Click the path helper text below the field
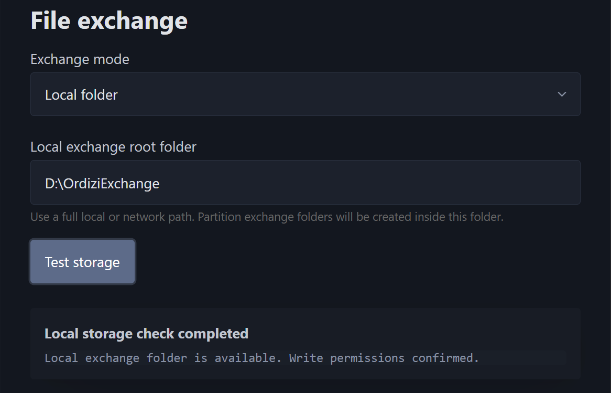Image resolution: width=611 pixels, height=393 pixels. click(x=267, y=217)
